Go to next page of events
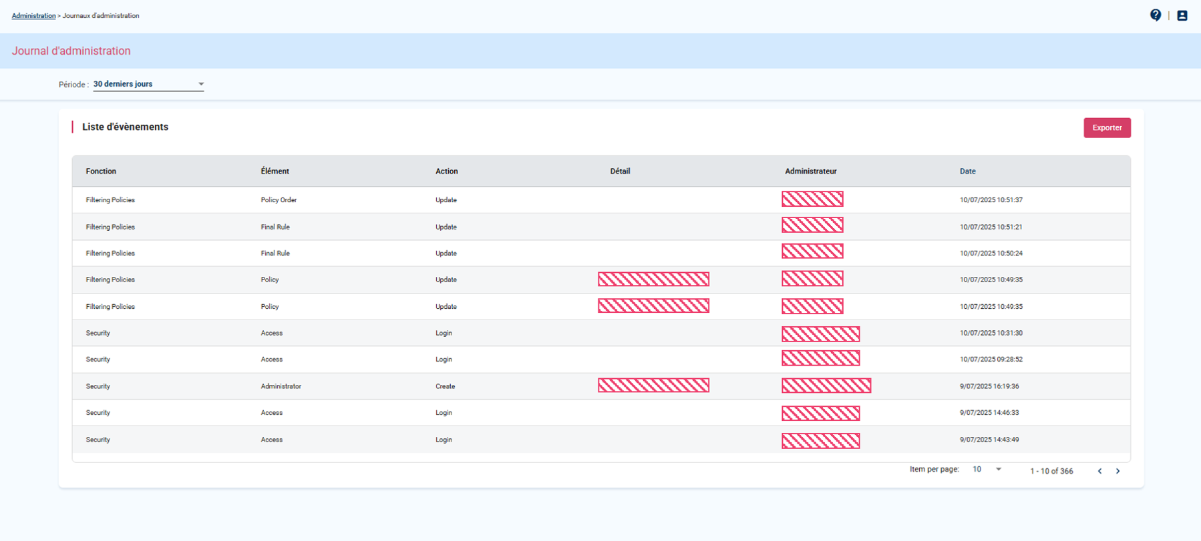This screenshot has width=1201, height=541. pos(1118,471)
